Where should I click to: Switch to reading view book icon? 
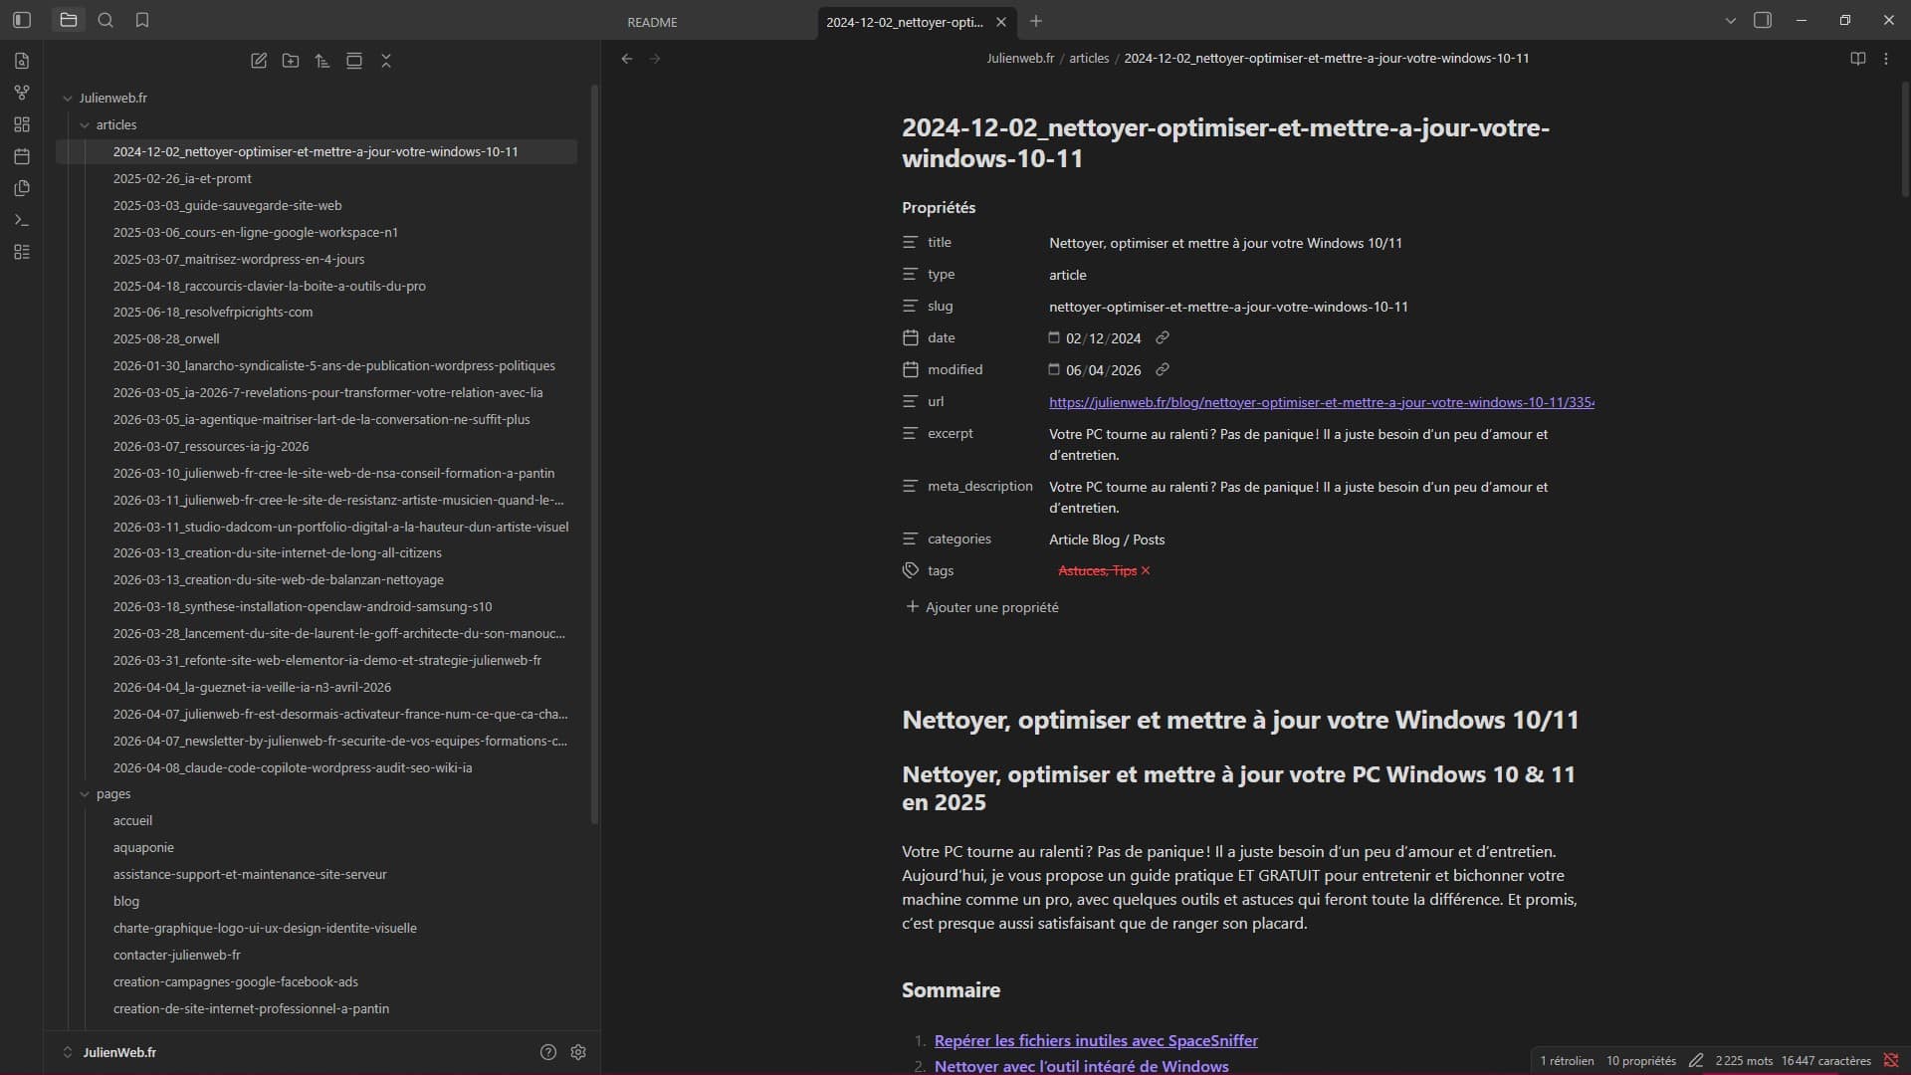[1857, 59]
